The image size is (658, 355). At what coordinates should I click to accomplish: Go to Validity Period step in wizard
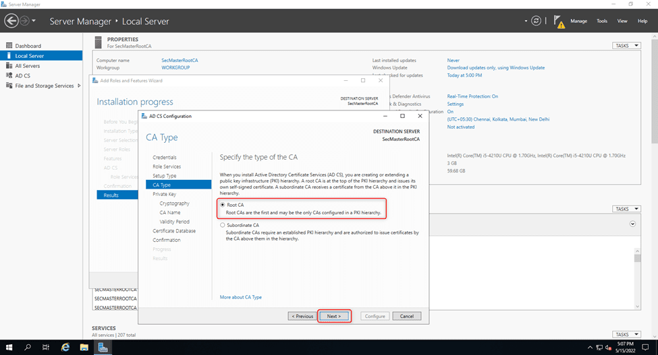[175, 222]
